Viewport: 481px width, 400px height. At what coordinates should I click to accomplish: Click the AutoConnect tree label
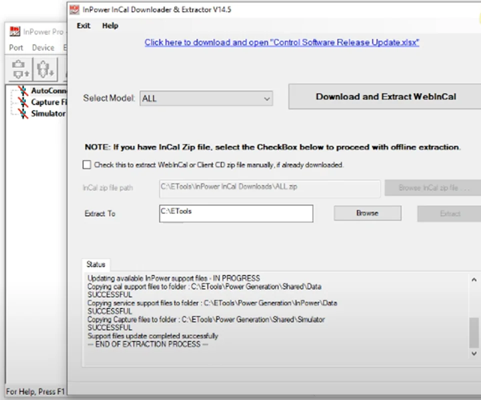click(49, 91)
